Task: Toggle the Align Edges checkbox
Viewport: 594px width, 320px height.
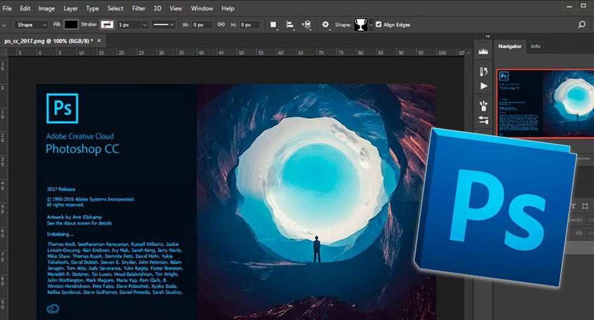Action: (x=379, y=25)
